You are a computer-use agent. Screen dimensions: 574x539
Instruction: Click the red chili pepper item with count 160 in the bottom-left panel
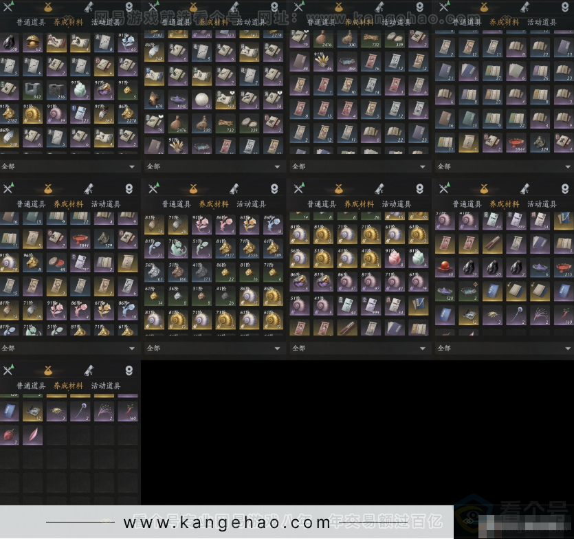(127, 410)
